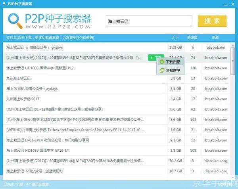
Task: Click the small app icon in title bar
Action: [4, 4]
